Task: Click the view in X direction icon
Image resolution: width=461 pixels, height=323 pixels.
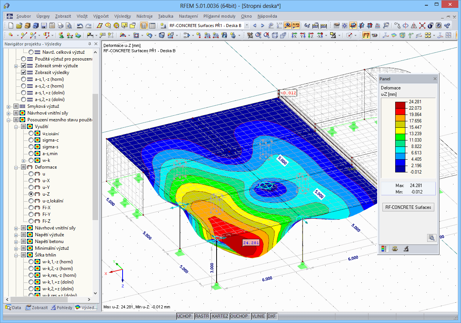Action: [x=294, y=35]
